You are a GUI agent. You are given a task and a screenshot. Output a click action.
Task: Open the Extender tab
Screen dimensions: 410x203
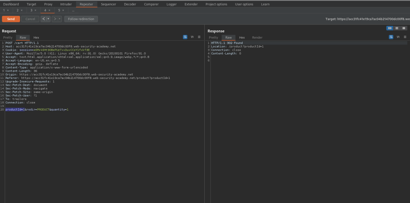tap(191, 4)
